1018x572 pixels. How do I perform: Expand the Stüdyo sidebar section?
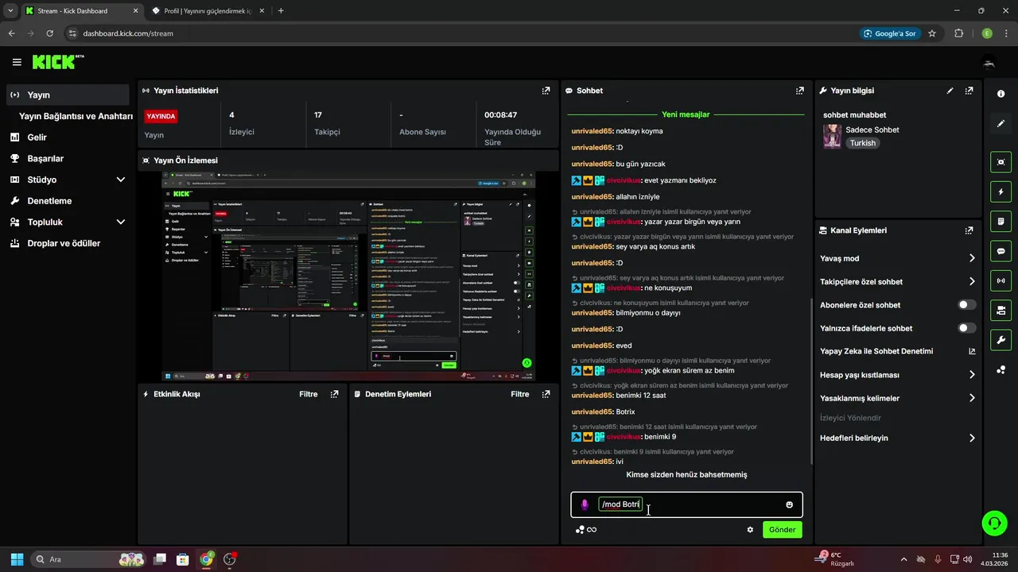point(121,180)
